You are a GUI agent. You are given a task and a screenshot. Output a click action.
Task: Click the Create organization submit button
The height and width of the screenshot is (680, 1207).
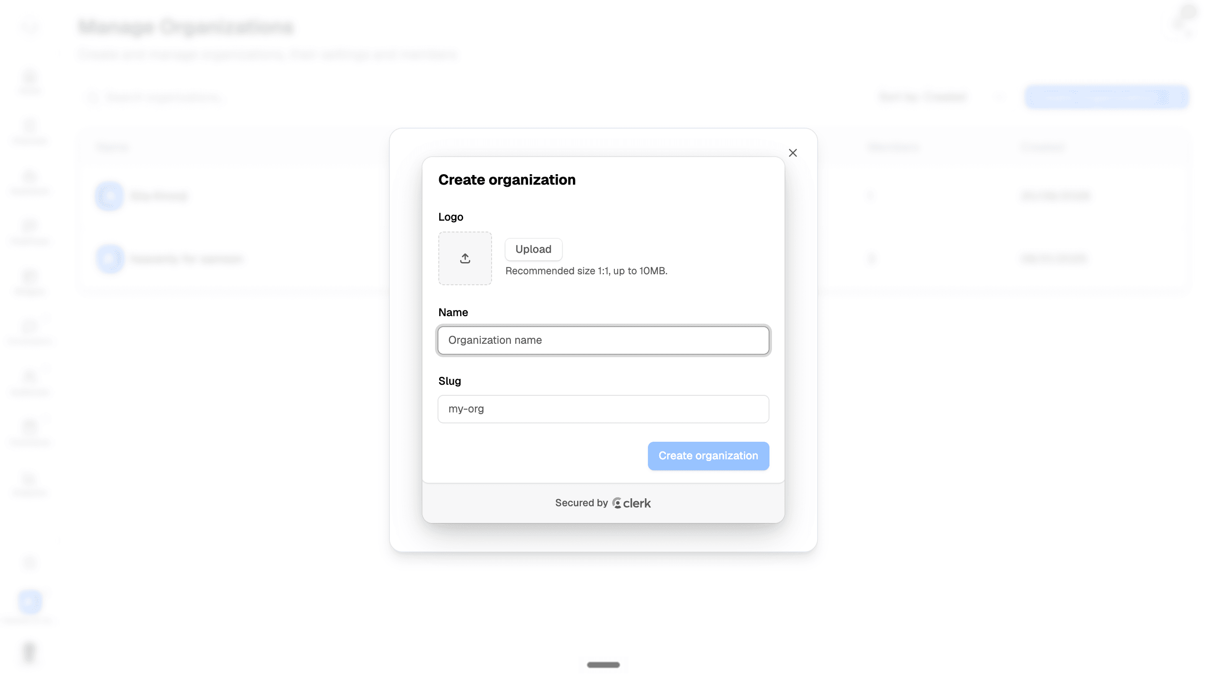pyautogui.click(x=708, y=456)
